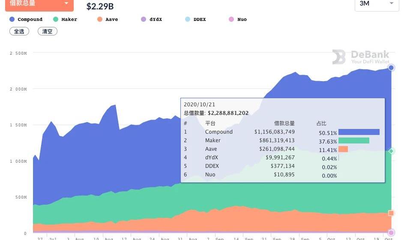The width and height of the screenshot is (404, 240).
Task: Click the 1 000M y-axis label
Action: [x=18, y=161]
